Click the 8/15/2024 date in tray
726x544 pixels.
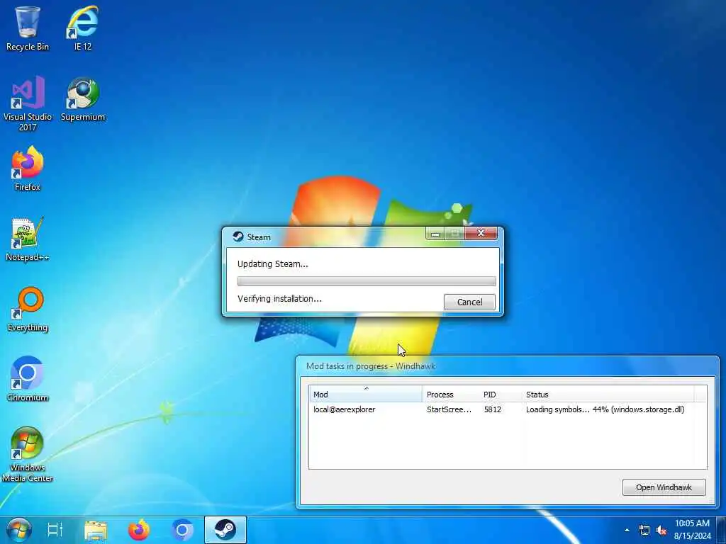(x=692, y=536)
